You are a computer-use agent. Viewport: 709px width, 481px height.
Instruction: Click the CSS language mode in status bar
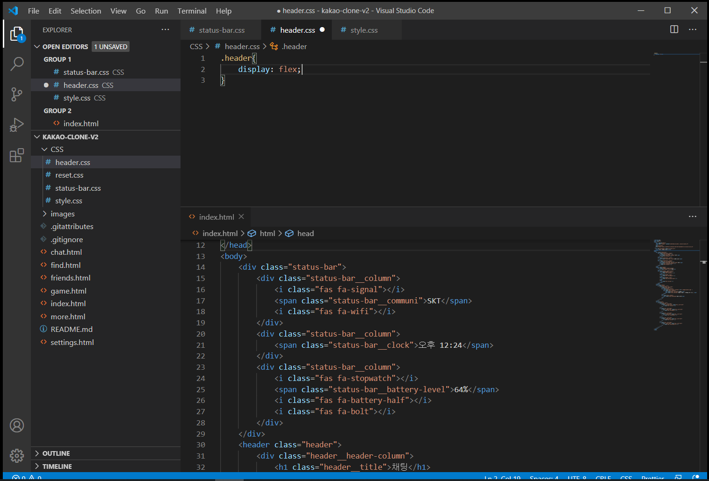[x=626, y=478]
